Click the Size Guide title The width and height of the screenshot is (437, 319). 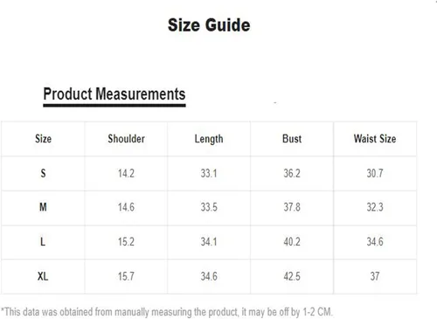[209, 25]
